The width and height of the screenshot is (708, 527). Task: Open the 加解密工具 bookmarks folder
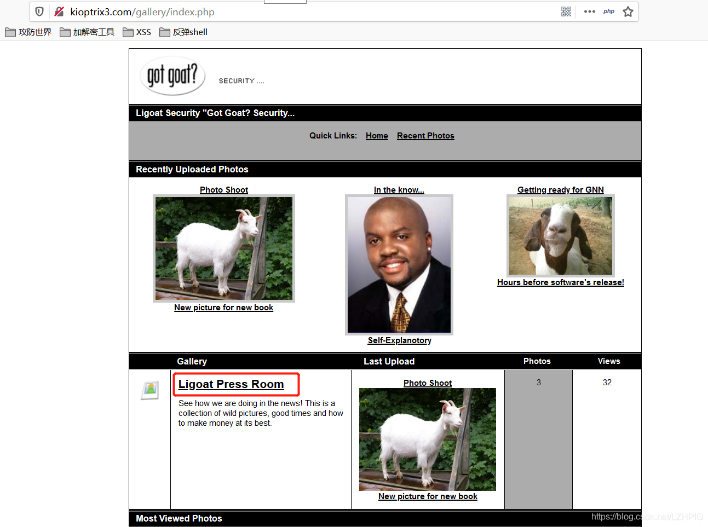(87, 32)
